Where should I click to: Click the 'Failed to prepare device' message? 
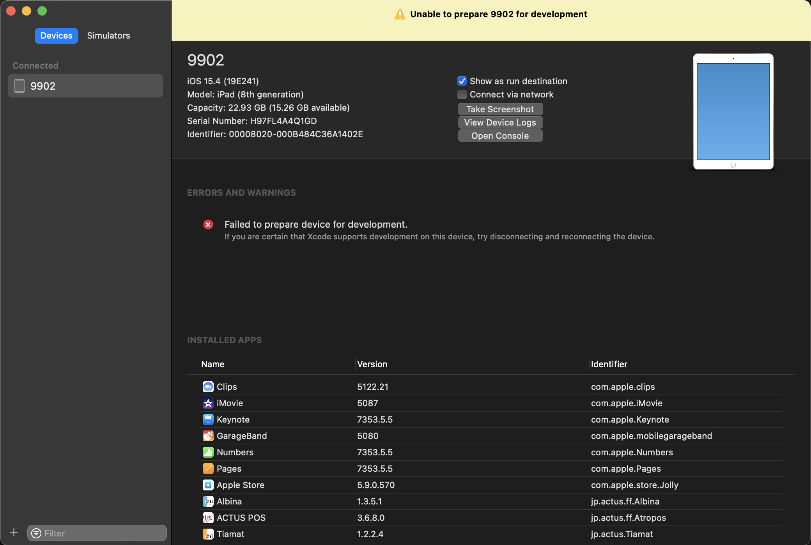316,225
